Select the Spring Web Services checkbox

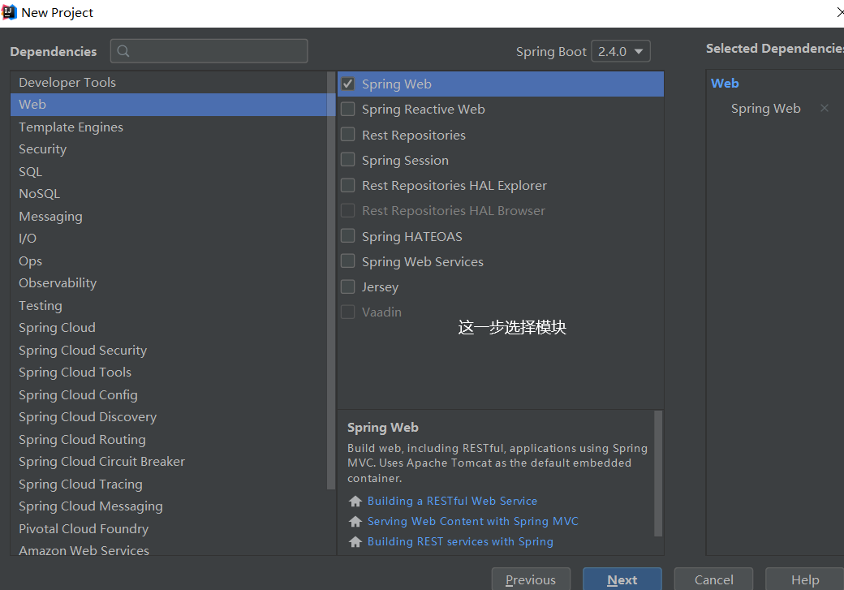(x=348, y=261)
